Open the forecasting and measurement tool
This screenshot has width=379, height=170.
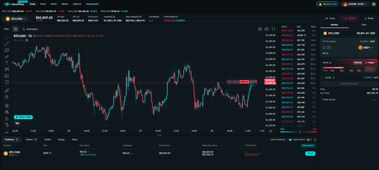(x=7, y=75)
